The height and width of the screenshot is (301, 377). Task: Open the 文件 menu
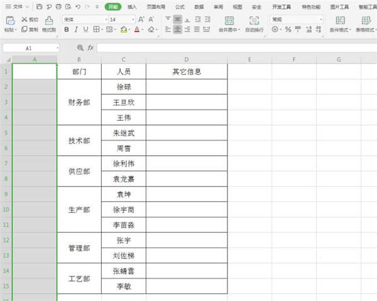coord(14,7)
